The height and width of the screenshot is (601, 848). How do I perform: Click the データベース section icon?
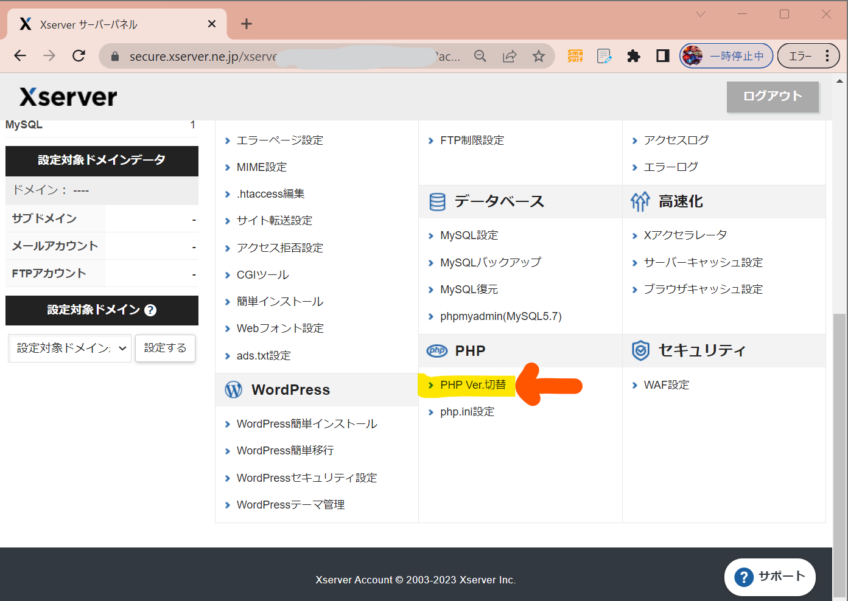[x=437, y=201]
